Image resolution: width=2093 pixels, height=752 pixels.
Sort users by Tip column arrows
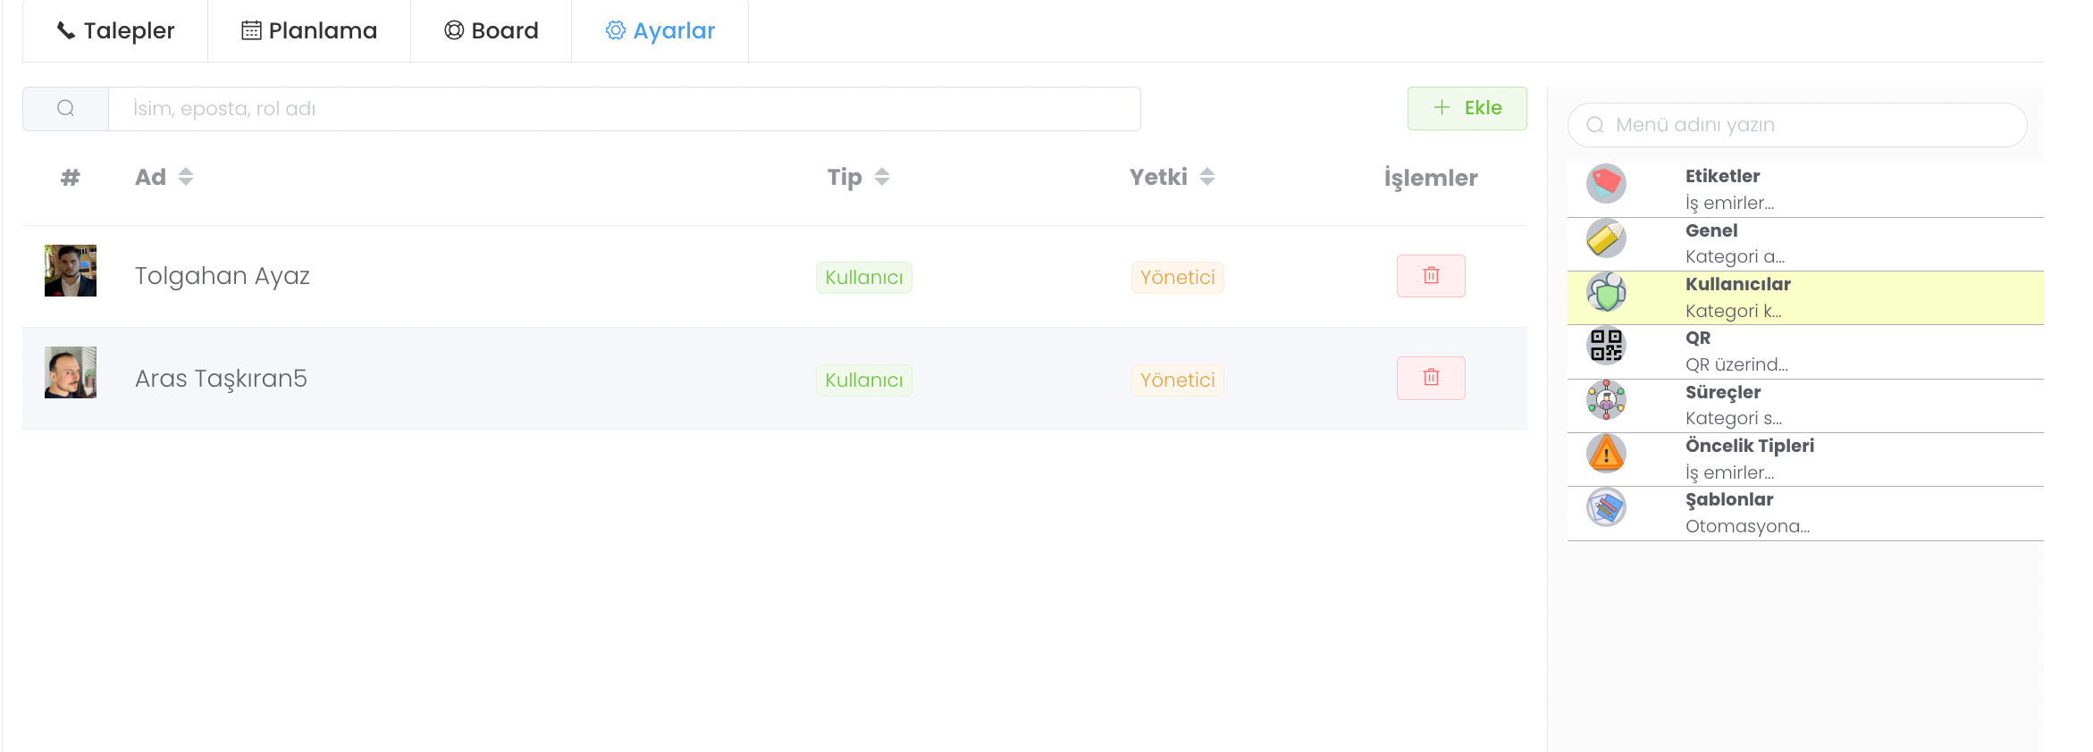tap(882, 177)
